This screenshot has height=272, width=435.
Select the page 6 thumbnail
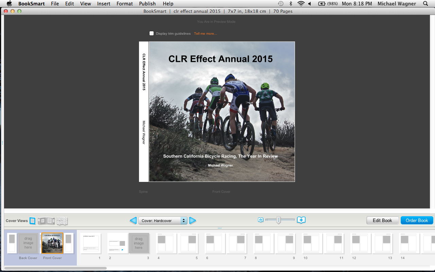[x=215, y=243]
